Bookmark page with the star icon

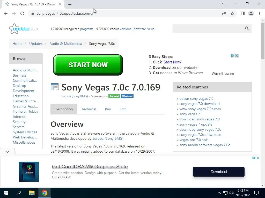click(233, 13)
